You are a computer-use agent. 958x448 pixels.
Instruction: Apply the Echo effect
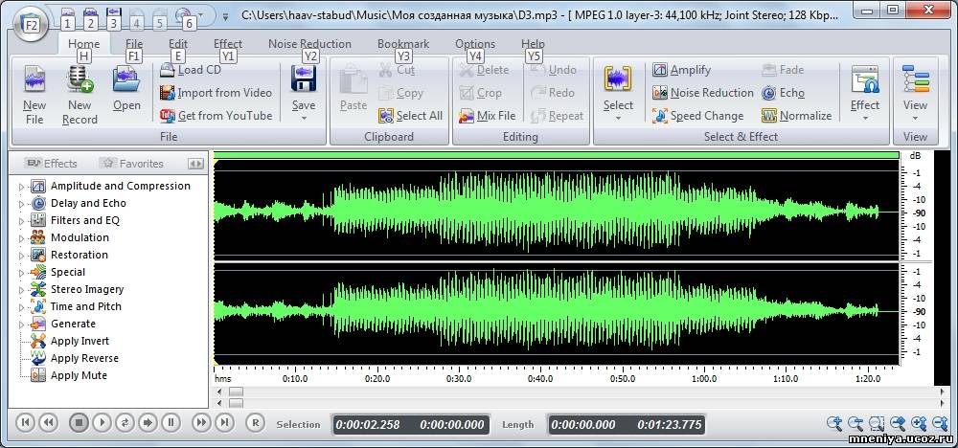(x=783, y=93)
